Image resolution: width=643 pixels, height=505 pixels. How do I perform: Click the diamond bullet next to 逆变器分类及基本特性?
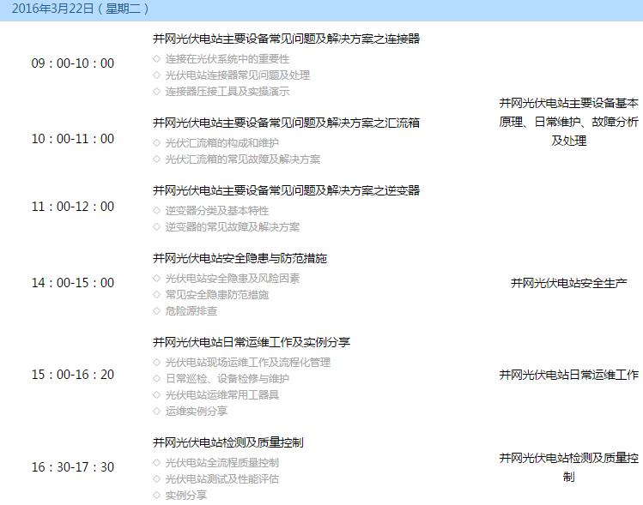pos(156,211)
